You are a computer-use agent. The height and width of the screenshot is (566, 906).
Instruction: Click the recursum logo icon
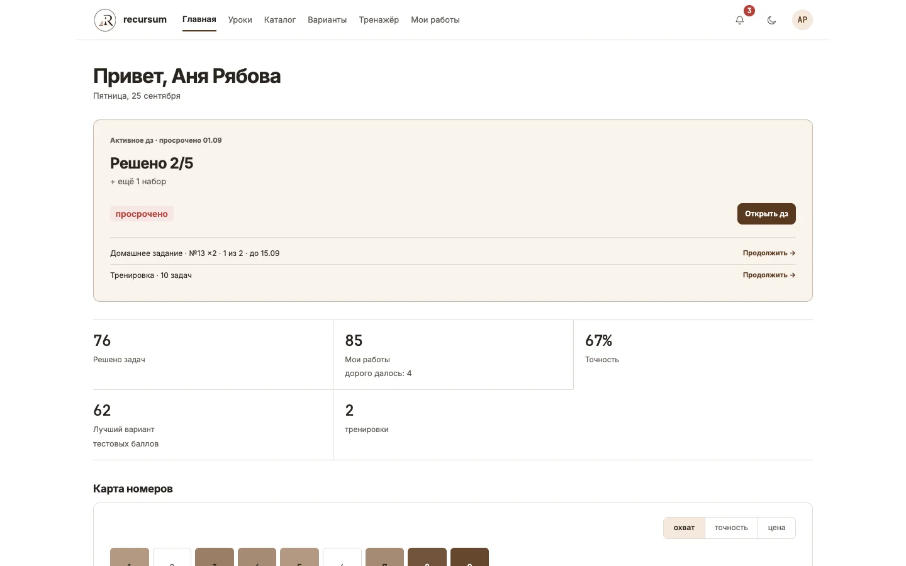click(x=105, y=20)
